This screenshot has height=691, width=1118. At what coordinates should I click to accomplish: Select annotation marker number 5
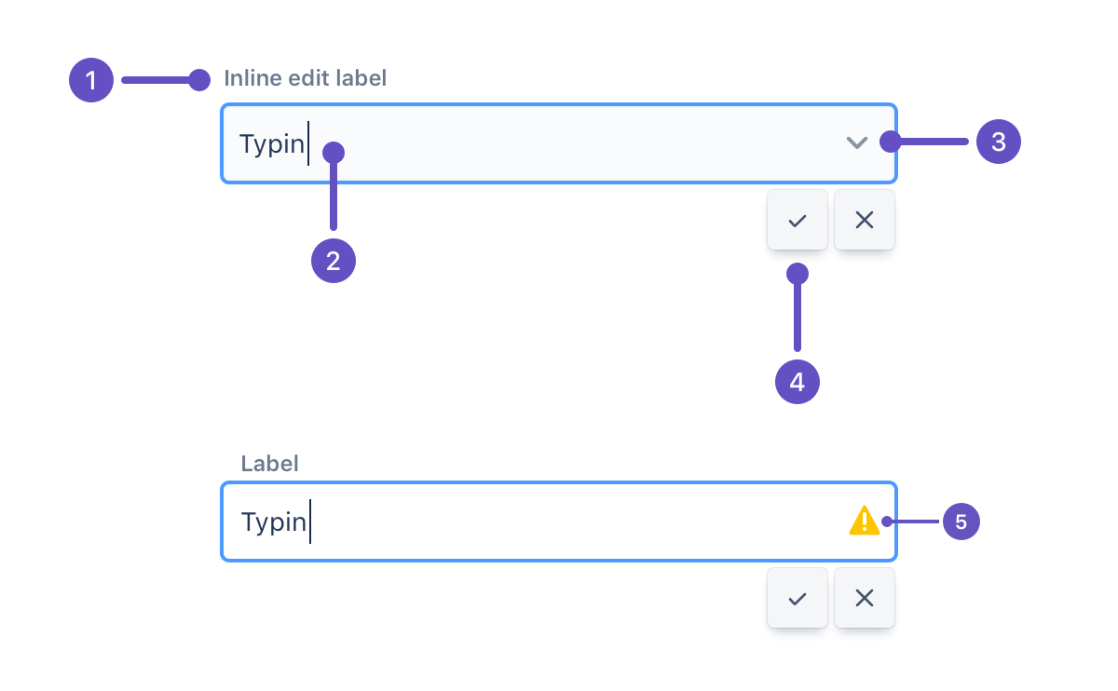(x=962, y=522)
